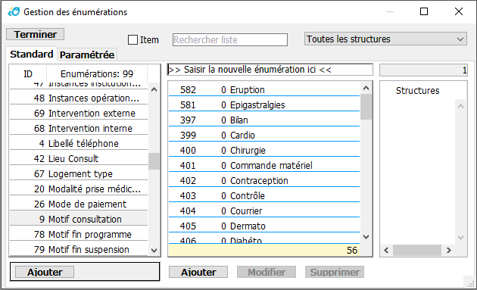Viewport: 477px width, 290px height.
Task: Click the enumerations list scroll down arrow
Action: [154, 251]
